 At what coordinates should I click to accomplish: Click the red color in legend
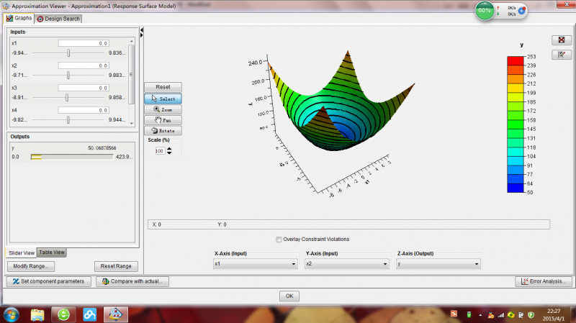point(516,61)
